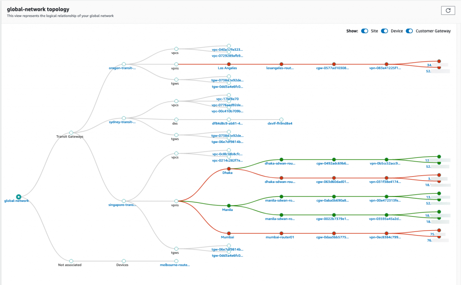Collapse the vpns branch under singapore-trans

tap(176, 201)
